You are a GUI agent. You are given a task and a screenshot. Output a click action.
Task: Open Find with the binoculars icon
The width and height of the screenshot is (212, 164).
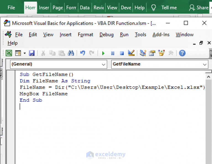point(71,53)
